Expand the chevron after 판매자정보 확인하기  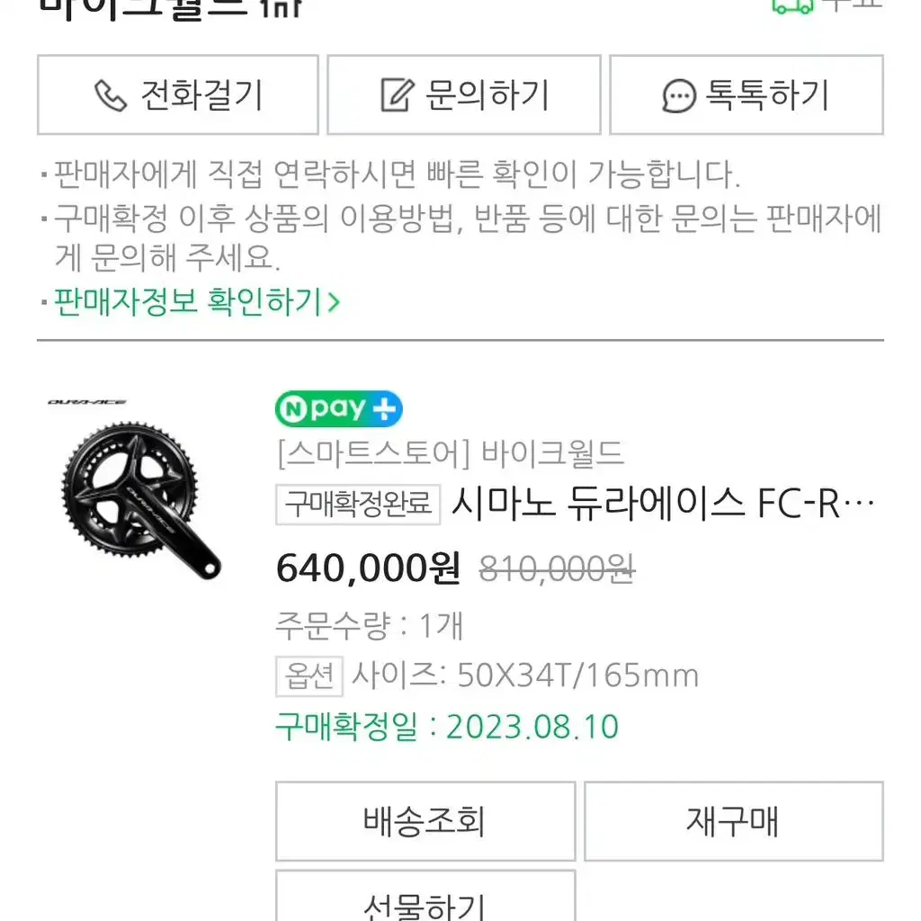click(334, 302)
